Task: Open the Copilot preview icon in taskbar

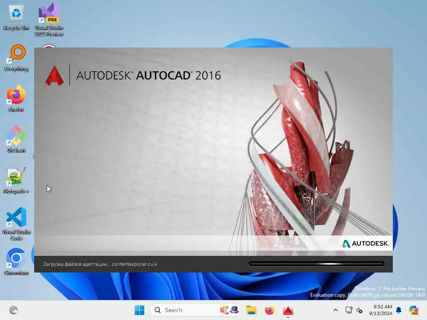Action: [x=414, y=310]
